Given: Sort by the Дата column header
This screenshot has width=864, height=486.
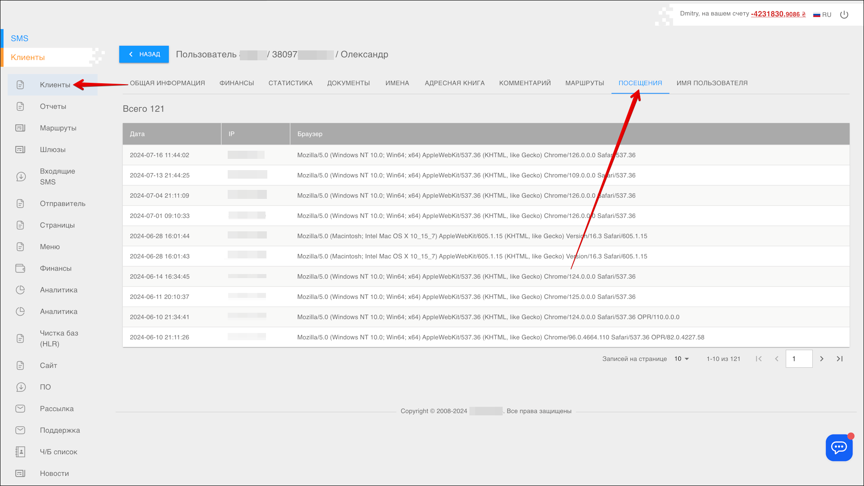Looking at the screenshot, I should click(x=137, y=134).
